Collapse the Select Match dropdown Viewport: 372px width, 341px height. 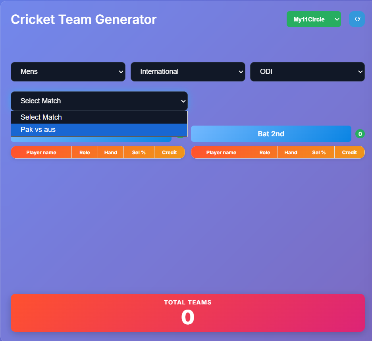point(99,101)
